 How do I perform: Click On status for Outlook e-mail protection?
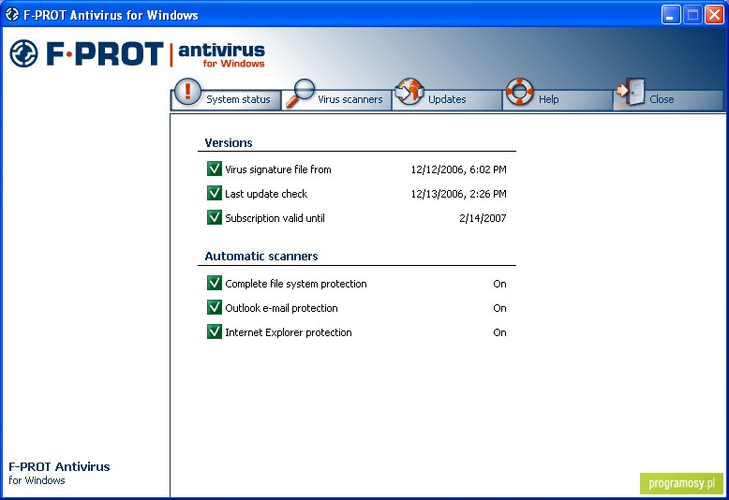point(499,308)
